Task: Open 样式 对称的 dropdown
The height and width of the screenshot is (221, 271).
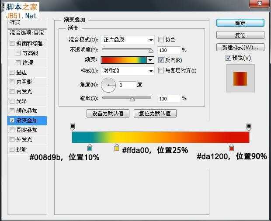Action: (128, 71)
